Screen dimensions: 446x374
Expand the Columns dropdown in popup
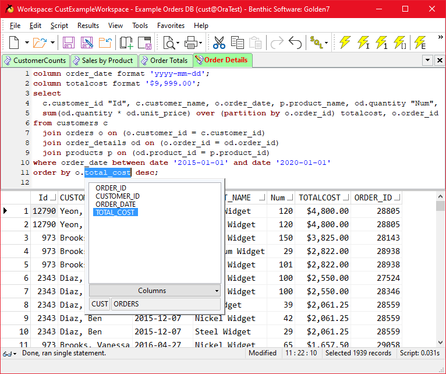click(x=217, y=291)
